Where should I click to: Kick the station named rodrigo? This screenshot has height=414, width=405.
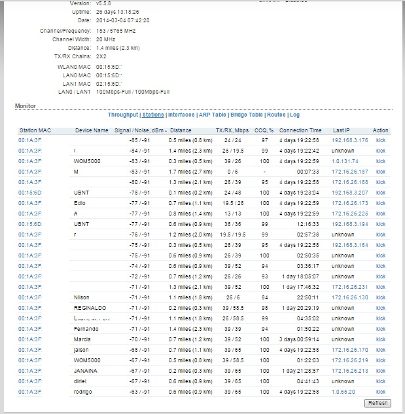tap(381, 391)
